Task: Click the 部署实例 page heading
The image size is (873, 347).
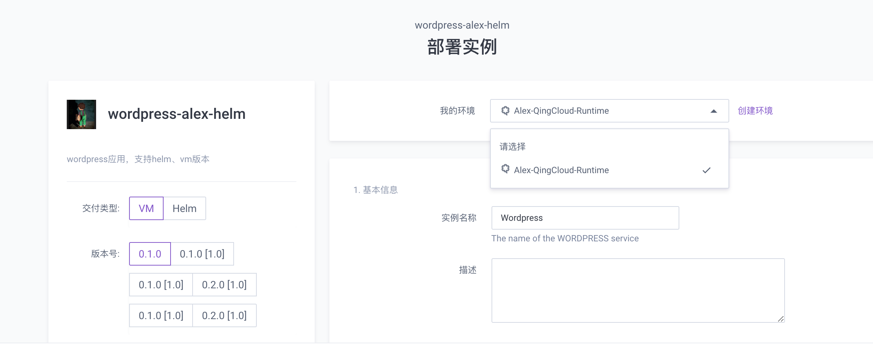Action: 462,47
